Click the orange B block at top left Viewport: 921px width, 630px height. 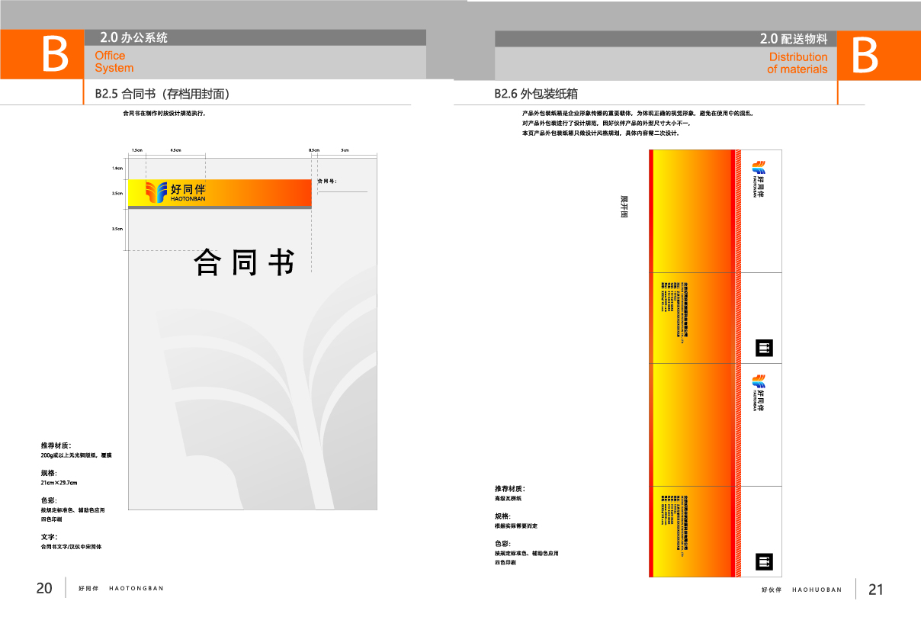tap(42, 54)
